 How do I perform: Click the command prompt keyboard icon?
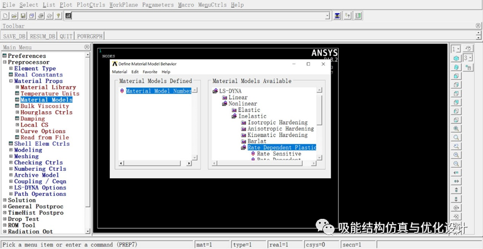[x=68, y=16]
